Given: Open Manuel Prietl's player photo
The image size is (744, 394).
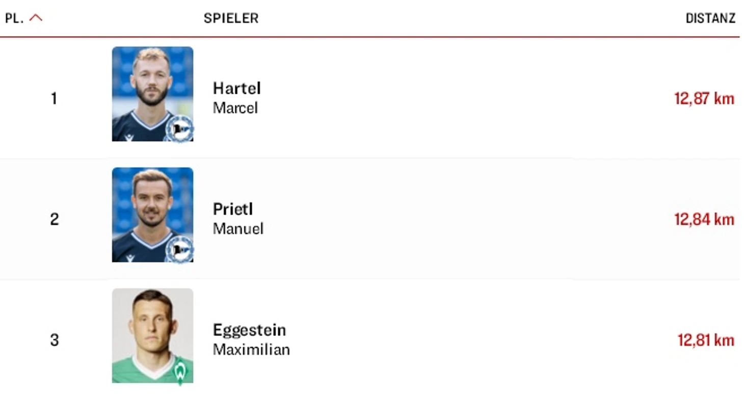Looking at the screenshot, I should pyautogui.click(x=152, y=215).
